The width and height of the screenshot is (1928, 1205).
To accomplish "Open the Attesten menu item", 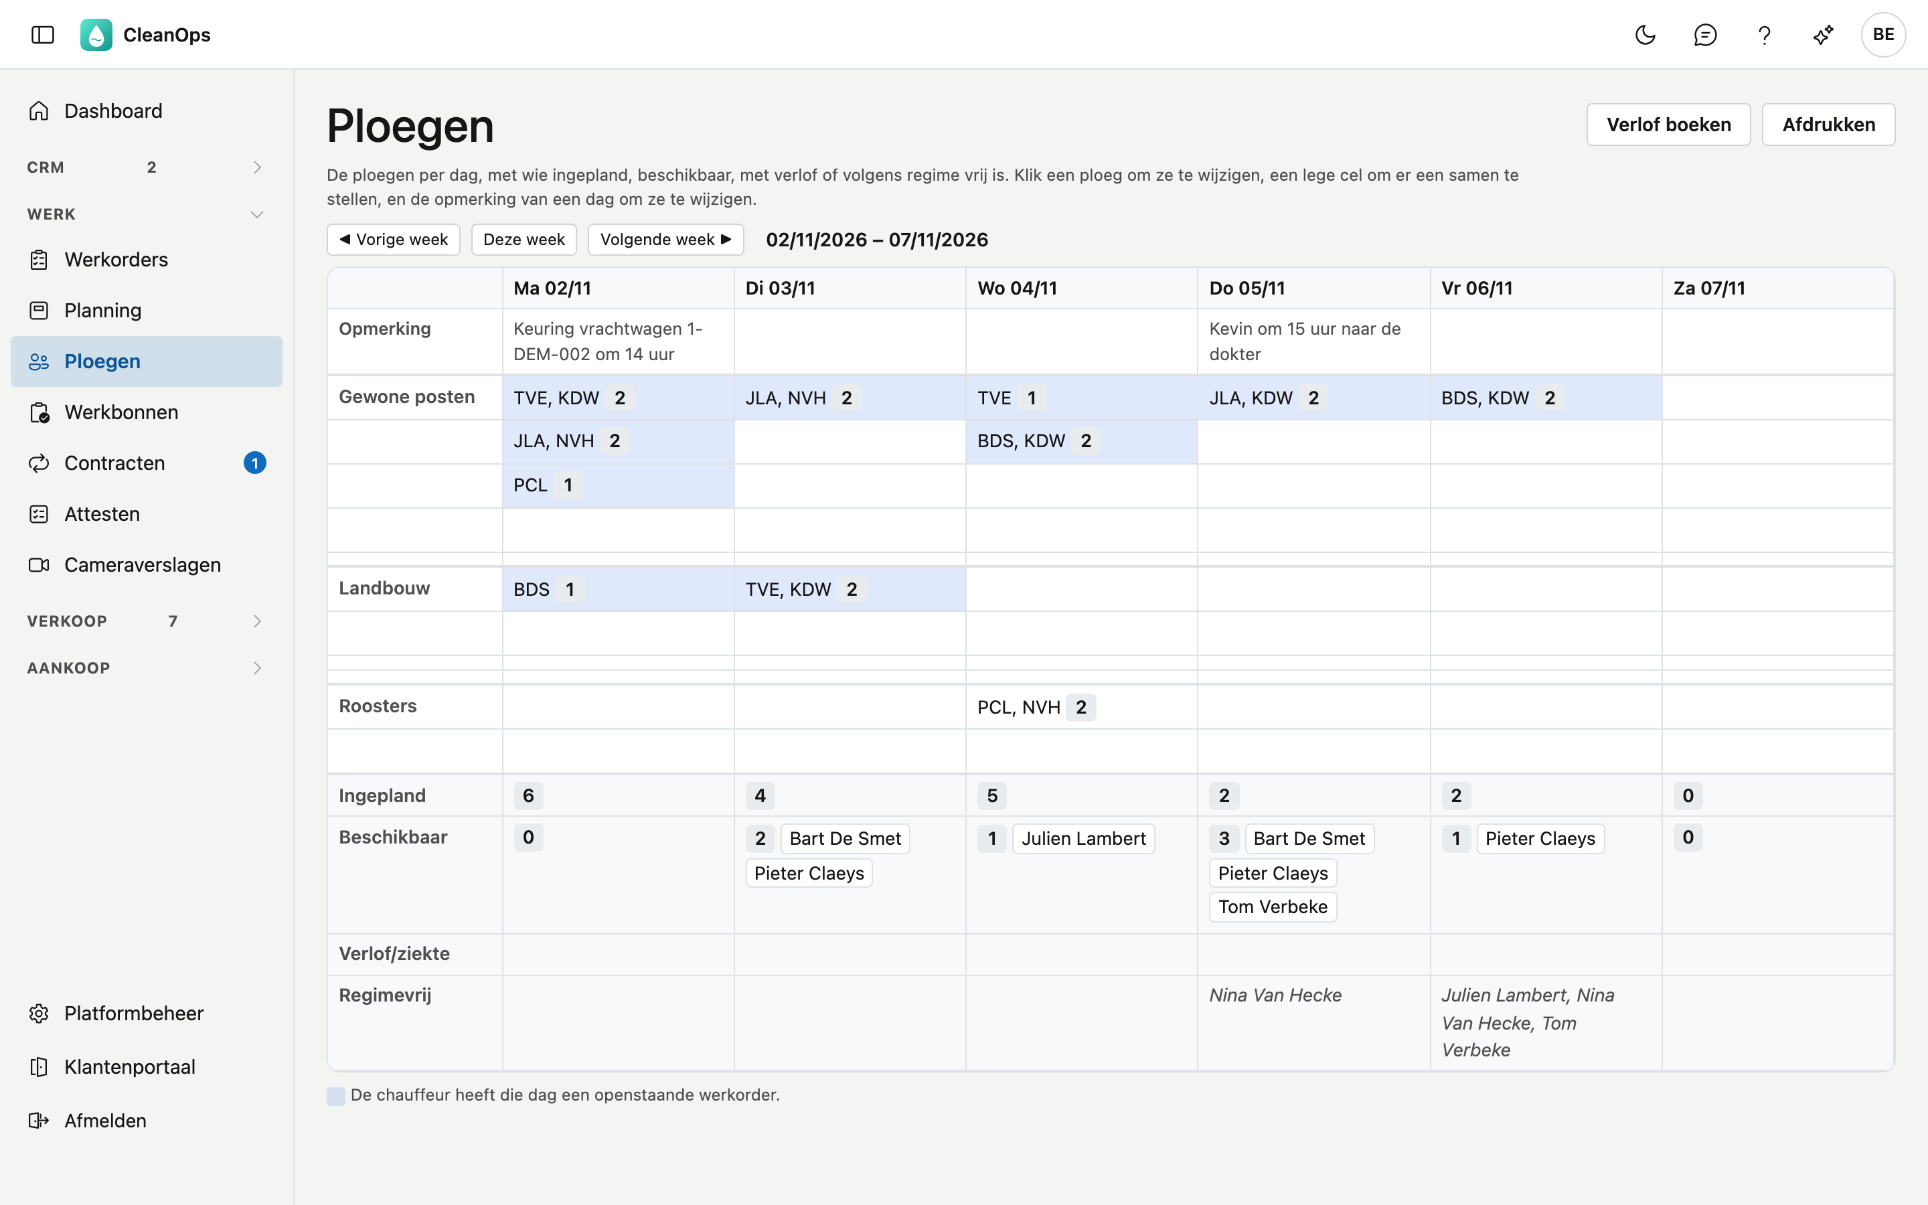I will (x=147, y=514).
